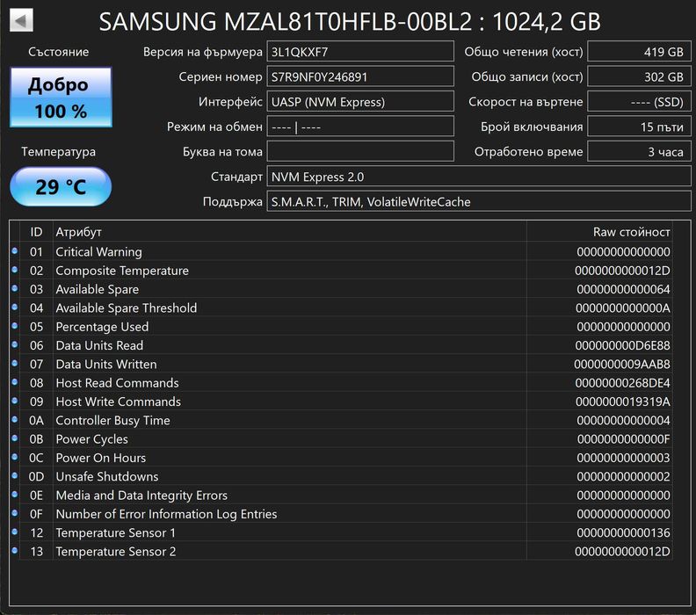Click raw value 00000000000136

pyautogui.click(x=623, y=533)
